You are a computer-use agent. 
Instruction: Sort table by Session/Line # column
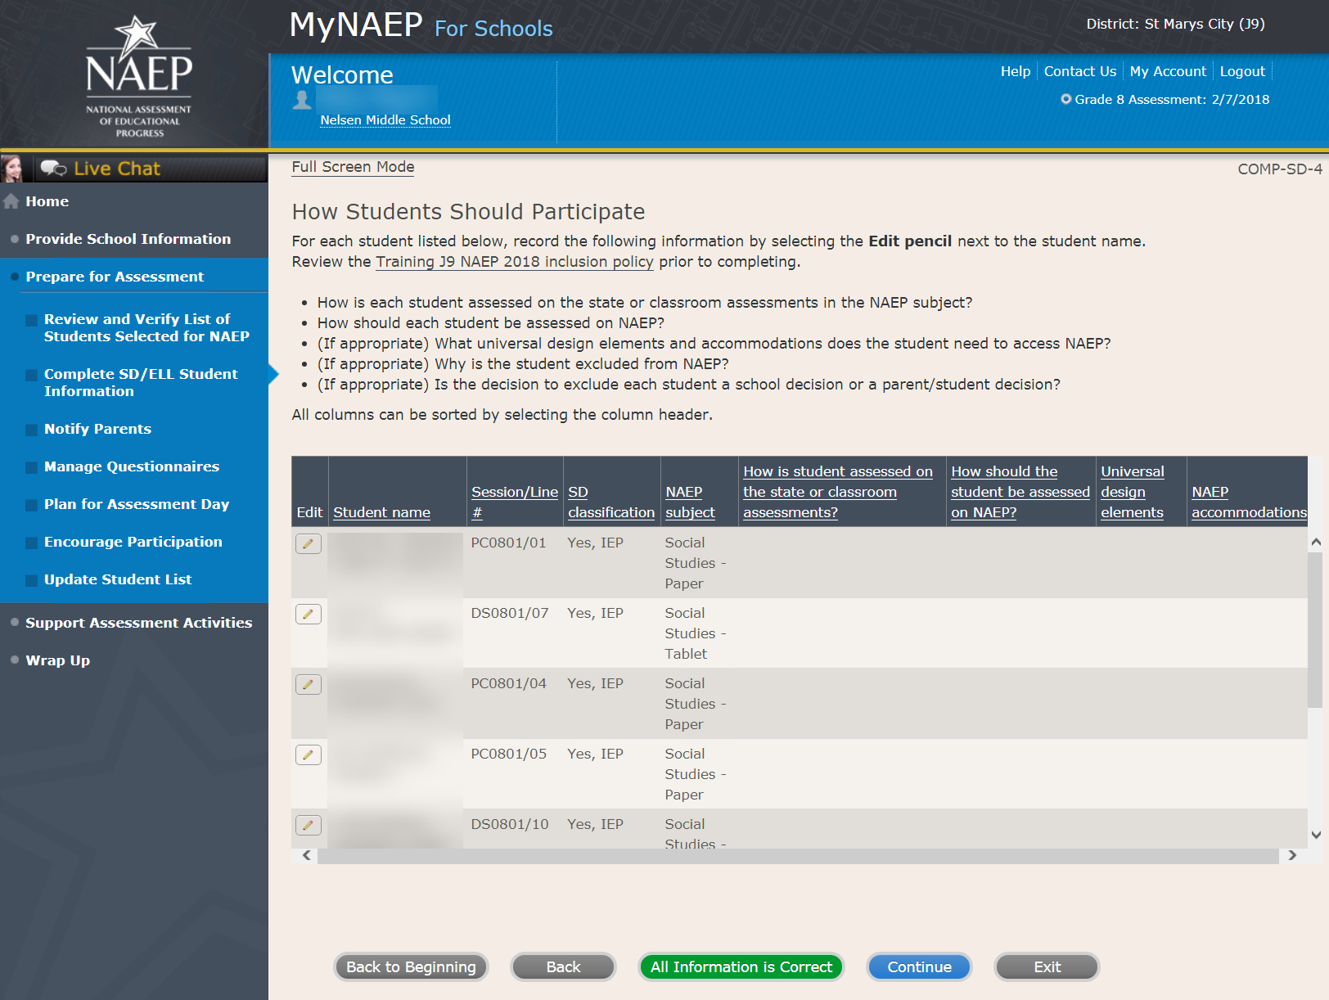point(515,502)
